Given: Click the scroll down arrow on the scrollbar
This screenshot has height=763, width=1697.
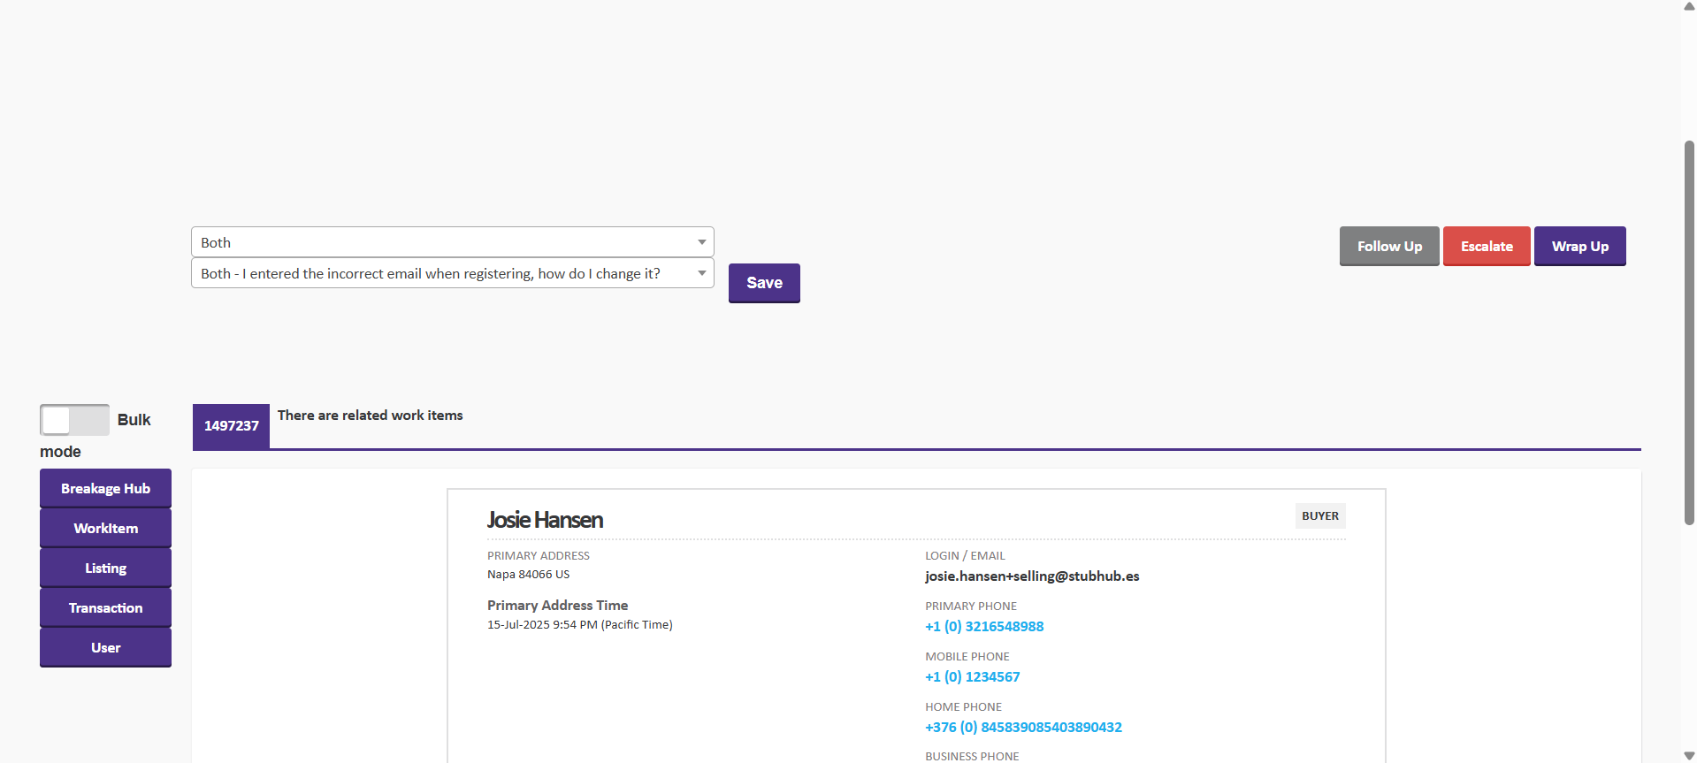Looking at the screenshot, I should tap(1688, 756).
